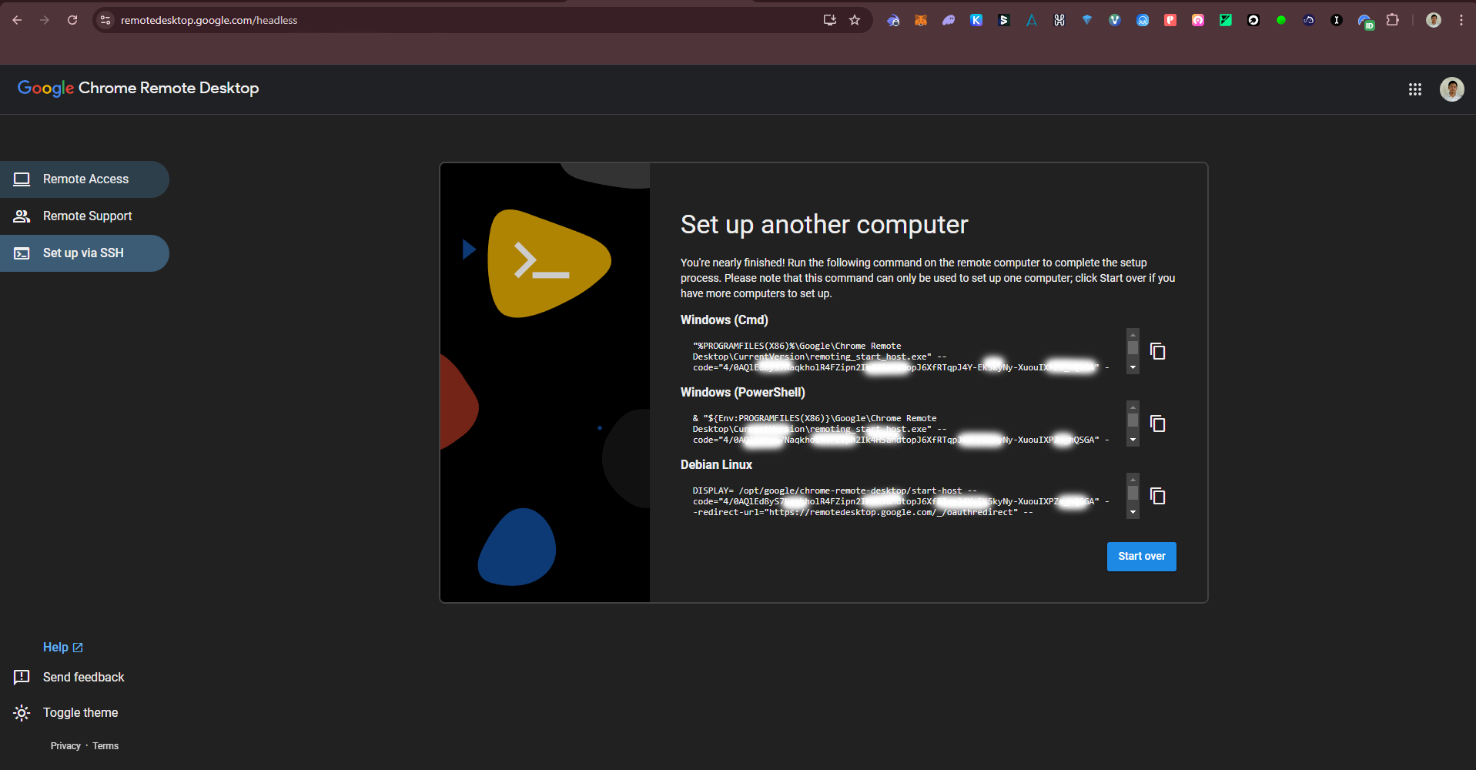Go back in browser
This screenshot has height=770, width=1476.
tap(17, 20)
